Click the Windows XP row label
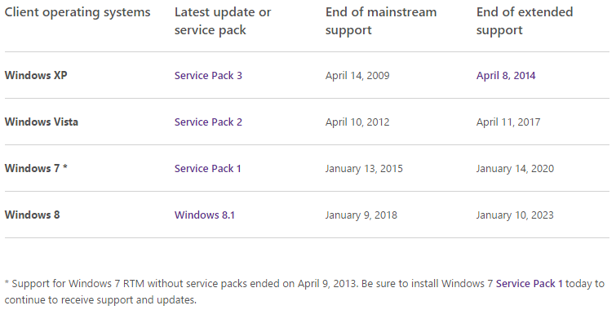 [x=36, y=75]
